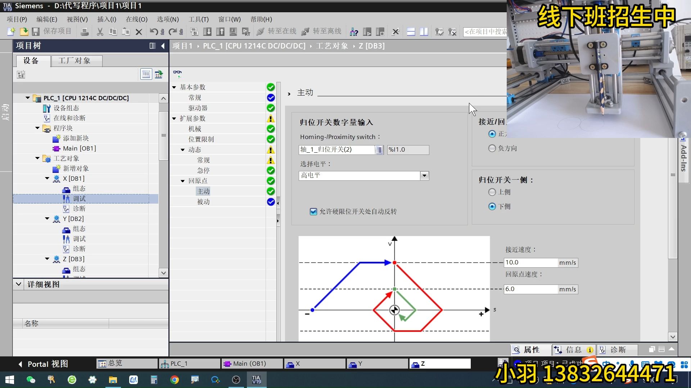
Task: Open Google Chrome from the taskbar
Action: click(175, 380)
